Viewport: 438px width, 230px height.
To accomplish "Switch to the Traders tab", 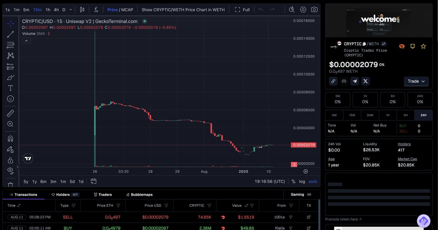I will [x=103, y=195].
